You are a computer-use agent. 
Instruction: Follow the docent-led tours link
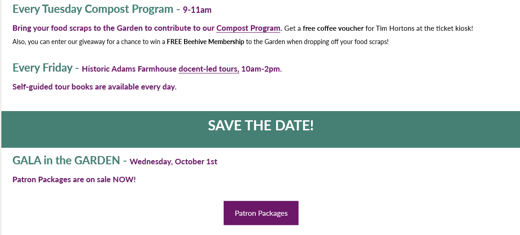click(x=208, y=69)
